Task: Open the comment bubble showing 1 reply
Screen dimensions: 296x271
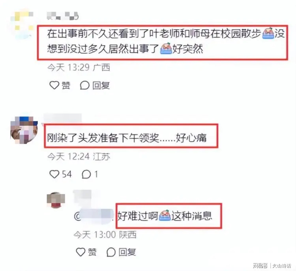Action: 86,174
